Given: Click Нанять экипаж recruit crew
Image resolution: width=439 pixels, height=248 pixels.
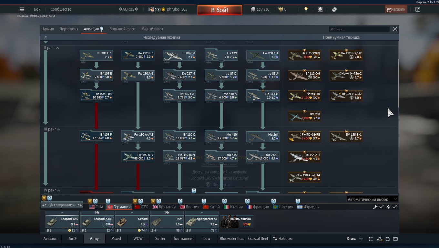Looking at the screenshot, I should tap(237, 222).
